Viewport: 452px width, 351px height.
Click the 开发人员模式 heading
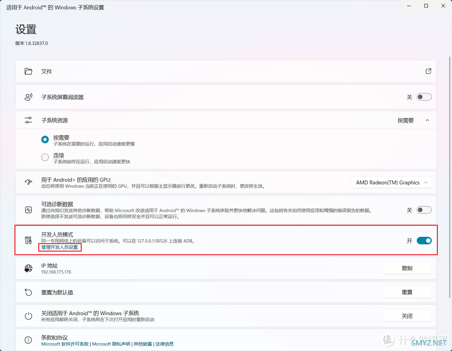tap(57, 234)
